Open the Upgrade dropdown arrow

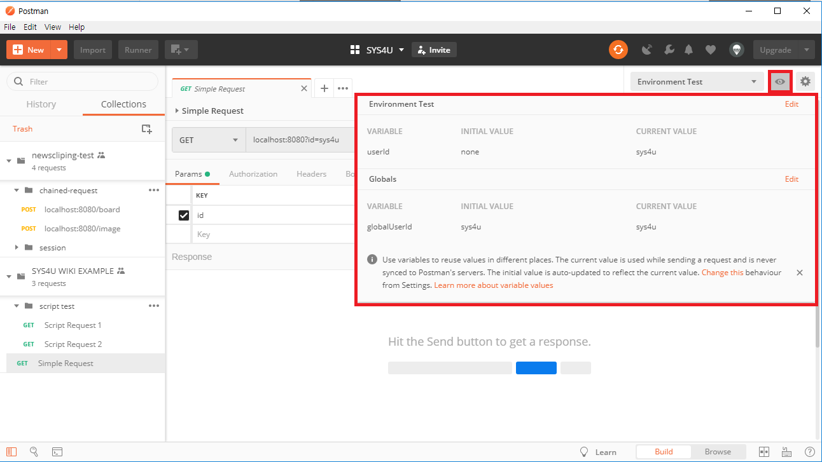[807, 50]
